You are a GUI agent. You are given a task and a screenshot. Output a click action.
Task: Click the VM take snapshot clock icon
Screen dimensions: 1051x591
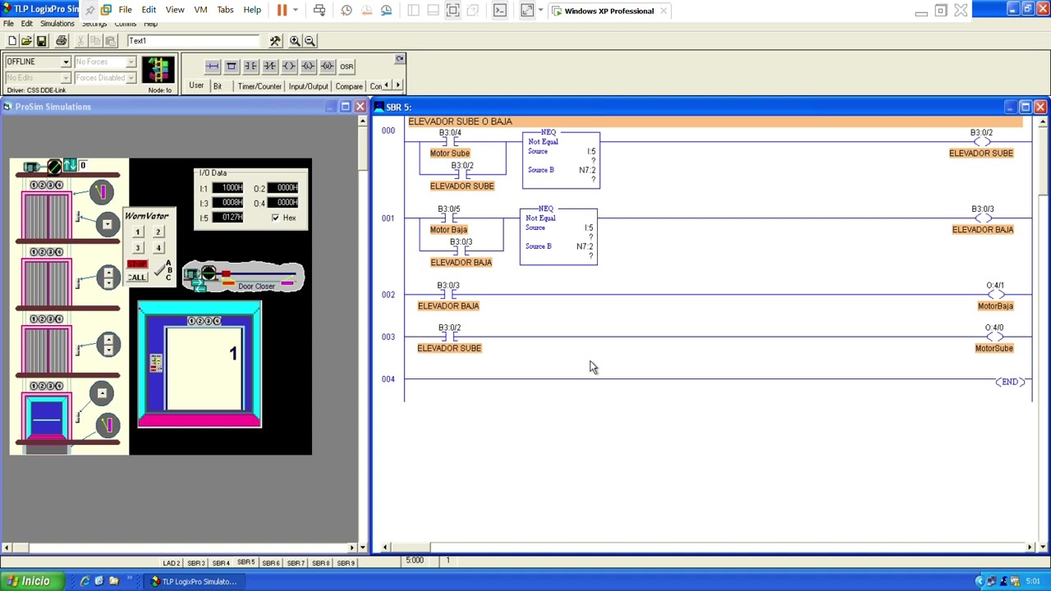tap(347, 11)
